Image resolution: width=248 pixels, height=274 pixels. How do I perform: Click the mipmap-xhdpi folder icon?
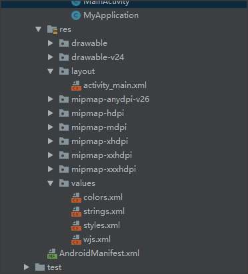[x=64, y=141]
